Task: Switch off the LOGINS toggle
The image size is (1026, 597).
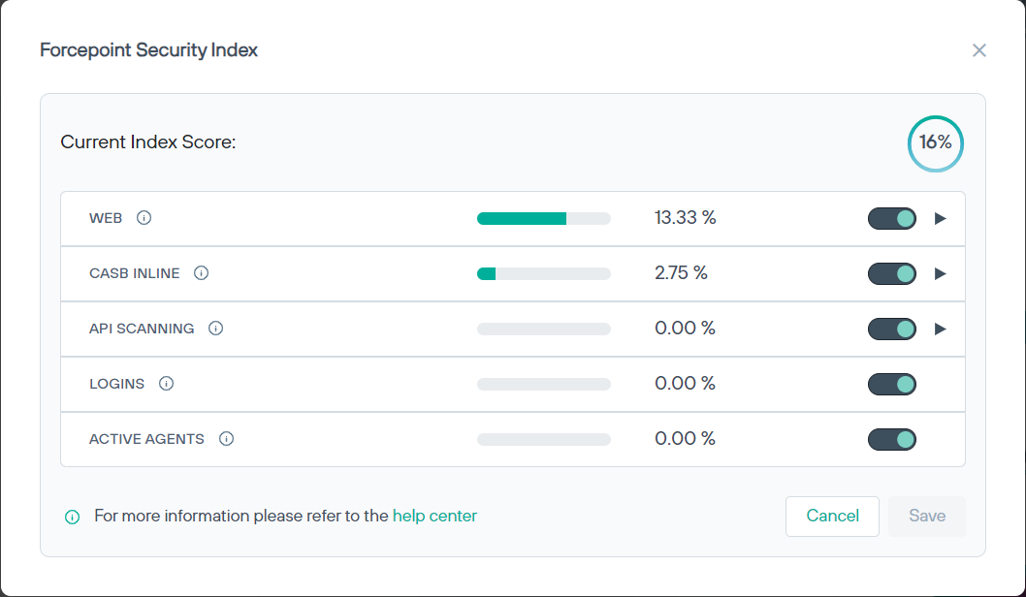Action: pos(892,384)
